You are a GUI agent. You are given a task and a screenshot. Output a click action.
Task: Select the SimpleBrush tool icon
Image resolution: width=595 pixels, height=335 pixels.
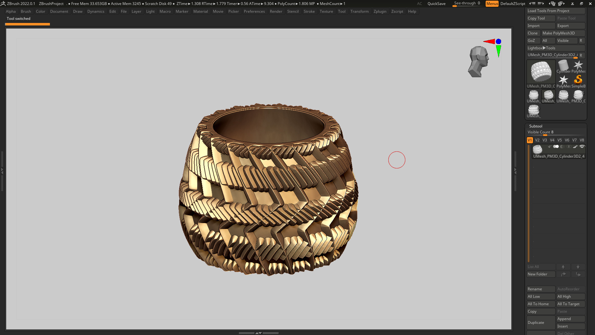click(578, 81)
